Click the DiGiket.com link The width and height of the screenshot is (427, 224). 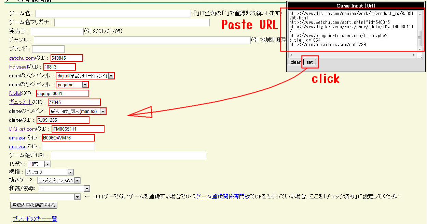[x=23, y=129]
